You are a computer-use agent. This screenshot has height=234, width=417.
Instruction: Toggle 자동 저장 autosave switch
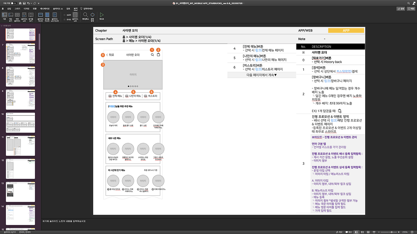14,3
